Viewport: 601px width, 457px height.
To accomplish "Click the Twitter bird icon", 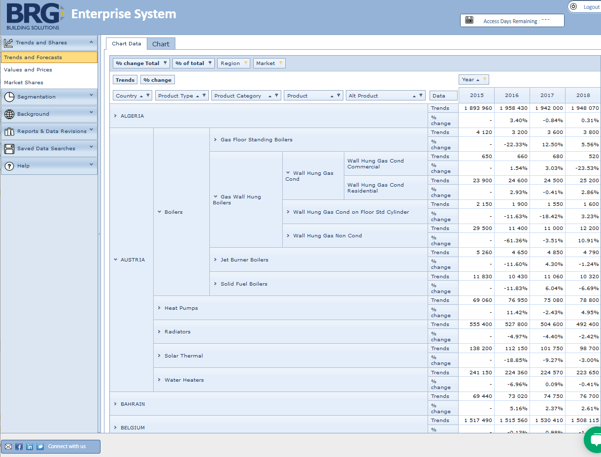I will tap(40, 447).
